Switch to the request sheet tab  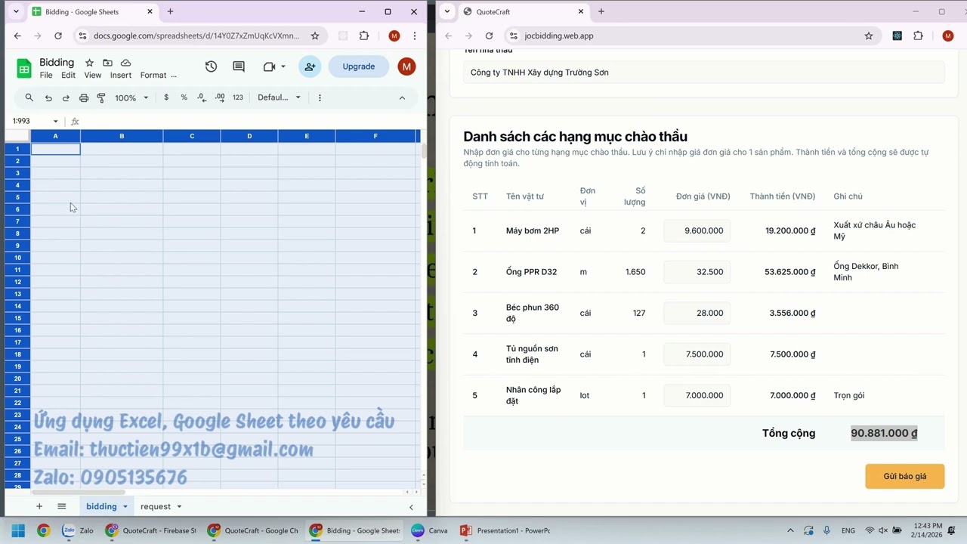[156, 506]
